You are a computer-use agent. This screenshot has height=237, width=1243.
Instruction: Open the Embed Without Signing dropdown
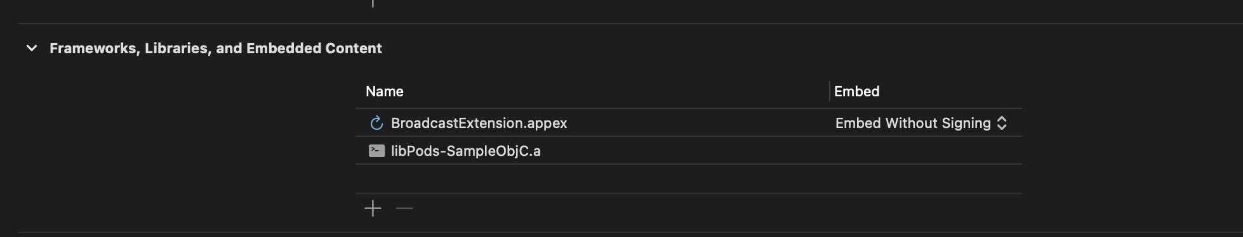coord(921,123)
